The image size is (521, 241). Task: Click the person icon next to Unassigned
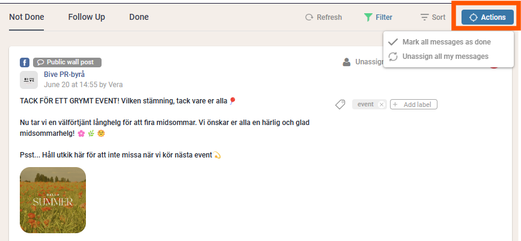pyautogui.click(x=347, y=62)
